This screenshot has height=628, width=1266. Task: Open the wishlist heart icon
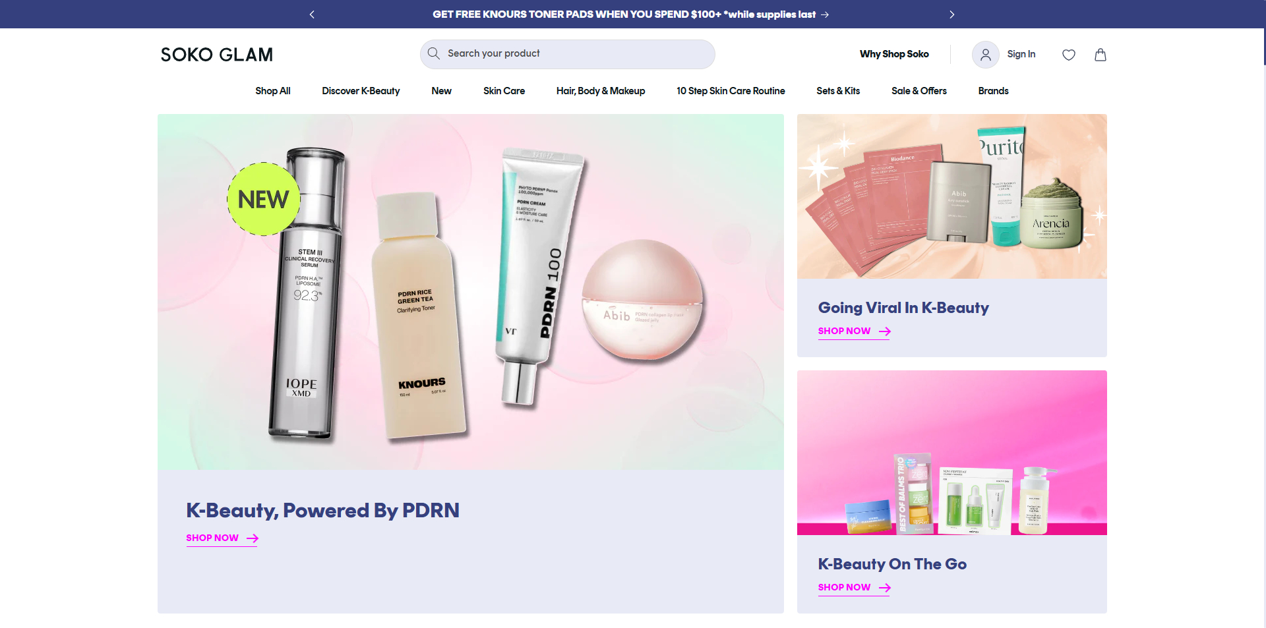1069,55
